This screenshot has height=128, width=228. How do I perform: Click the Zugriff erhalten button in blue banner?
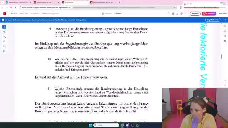213,20
